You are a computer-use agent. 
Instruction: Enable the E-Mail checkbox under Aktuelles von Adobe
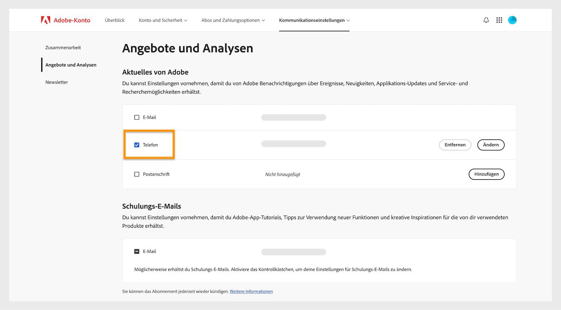coord(136,117)
